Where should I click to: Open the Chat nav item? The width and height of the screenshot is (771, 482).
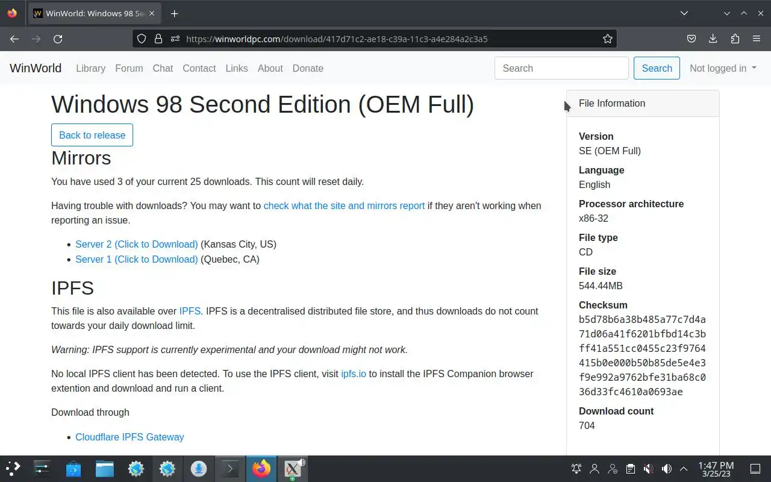pyautogui.click(x=163, y=68)
